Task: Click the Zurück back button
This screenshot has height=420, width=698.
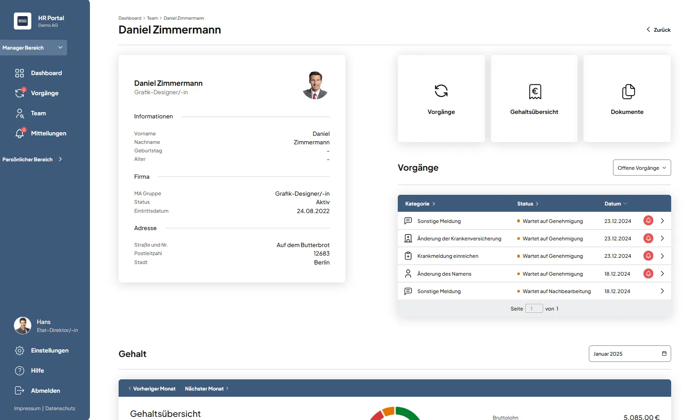Action: 658,30
